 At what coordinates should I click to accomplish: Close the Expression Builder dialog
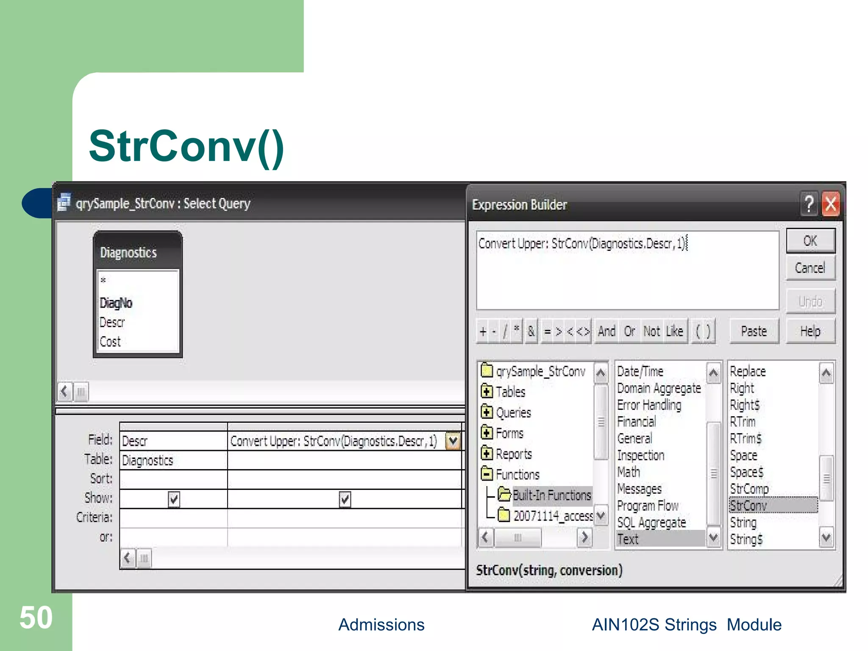tap(831, 204)
